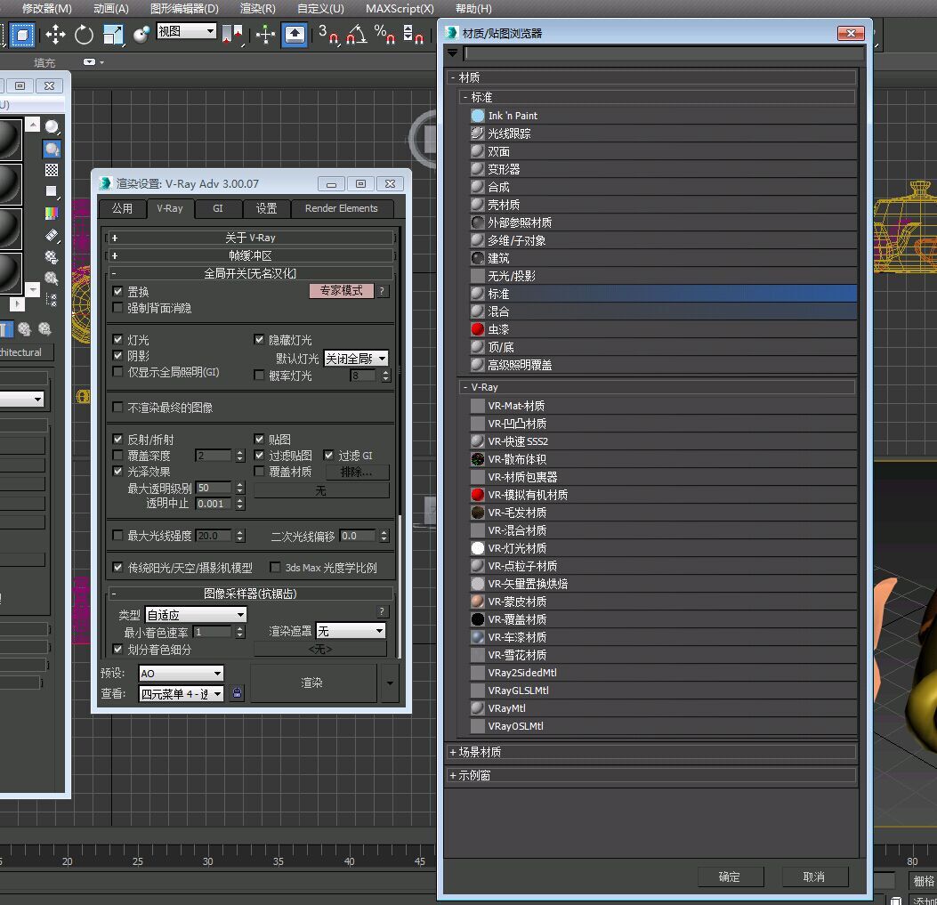Switch to the Render Elements tab
937x905 pixels.
click(x=341, y=208)
